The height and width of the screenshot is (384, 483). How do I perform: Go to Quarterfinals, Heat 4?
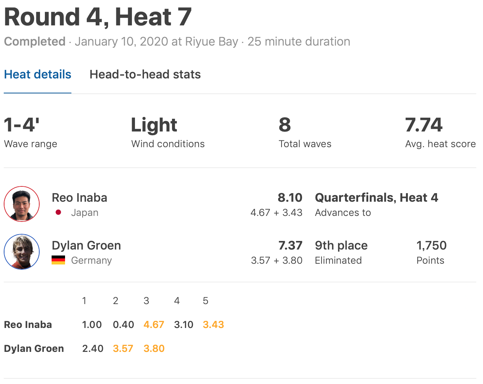tap(376, 198)
